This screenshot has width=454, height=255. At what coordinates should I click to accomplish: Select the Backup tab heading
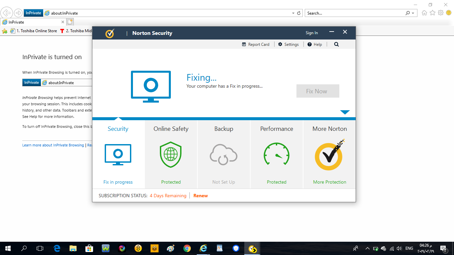[x=224, y=129]
